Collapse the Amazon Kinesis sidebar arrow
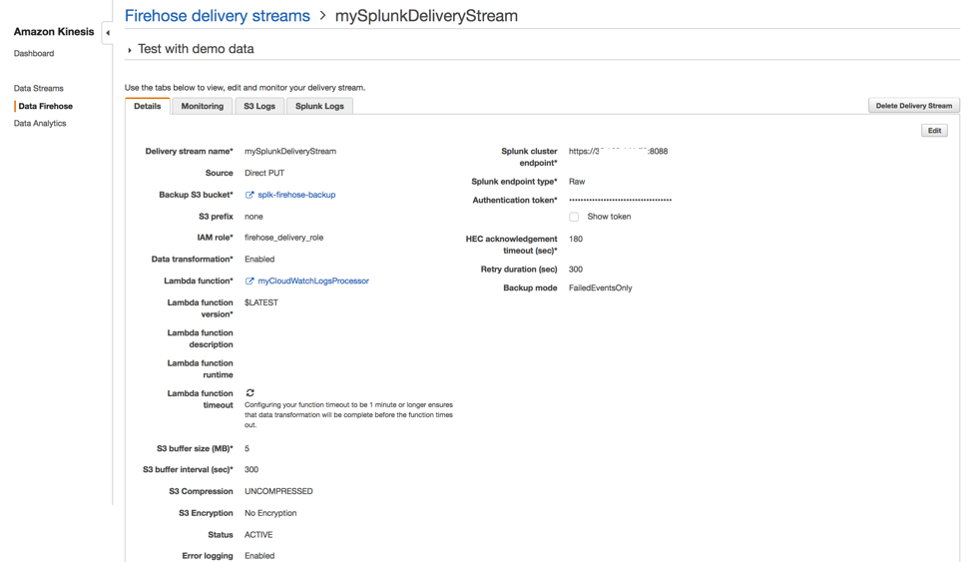Image resolution: width=973 pixels, height=562 pixels. click(x=108, y=33)
